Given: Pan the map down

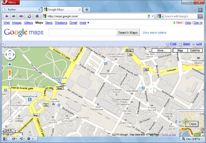Looking at the screenshot, I should pos(10,58).
